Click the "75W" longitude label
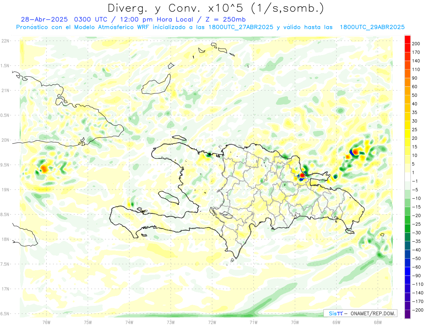The width and height of the screenshot is (424, 327). tap(88, 322)
